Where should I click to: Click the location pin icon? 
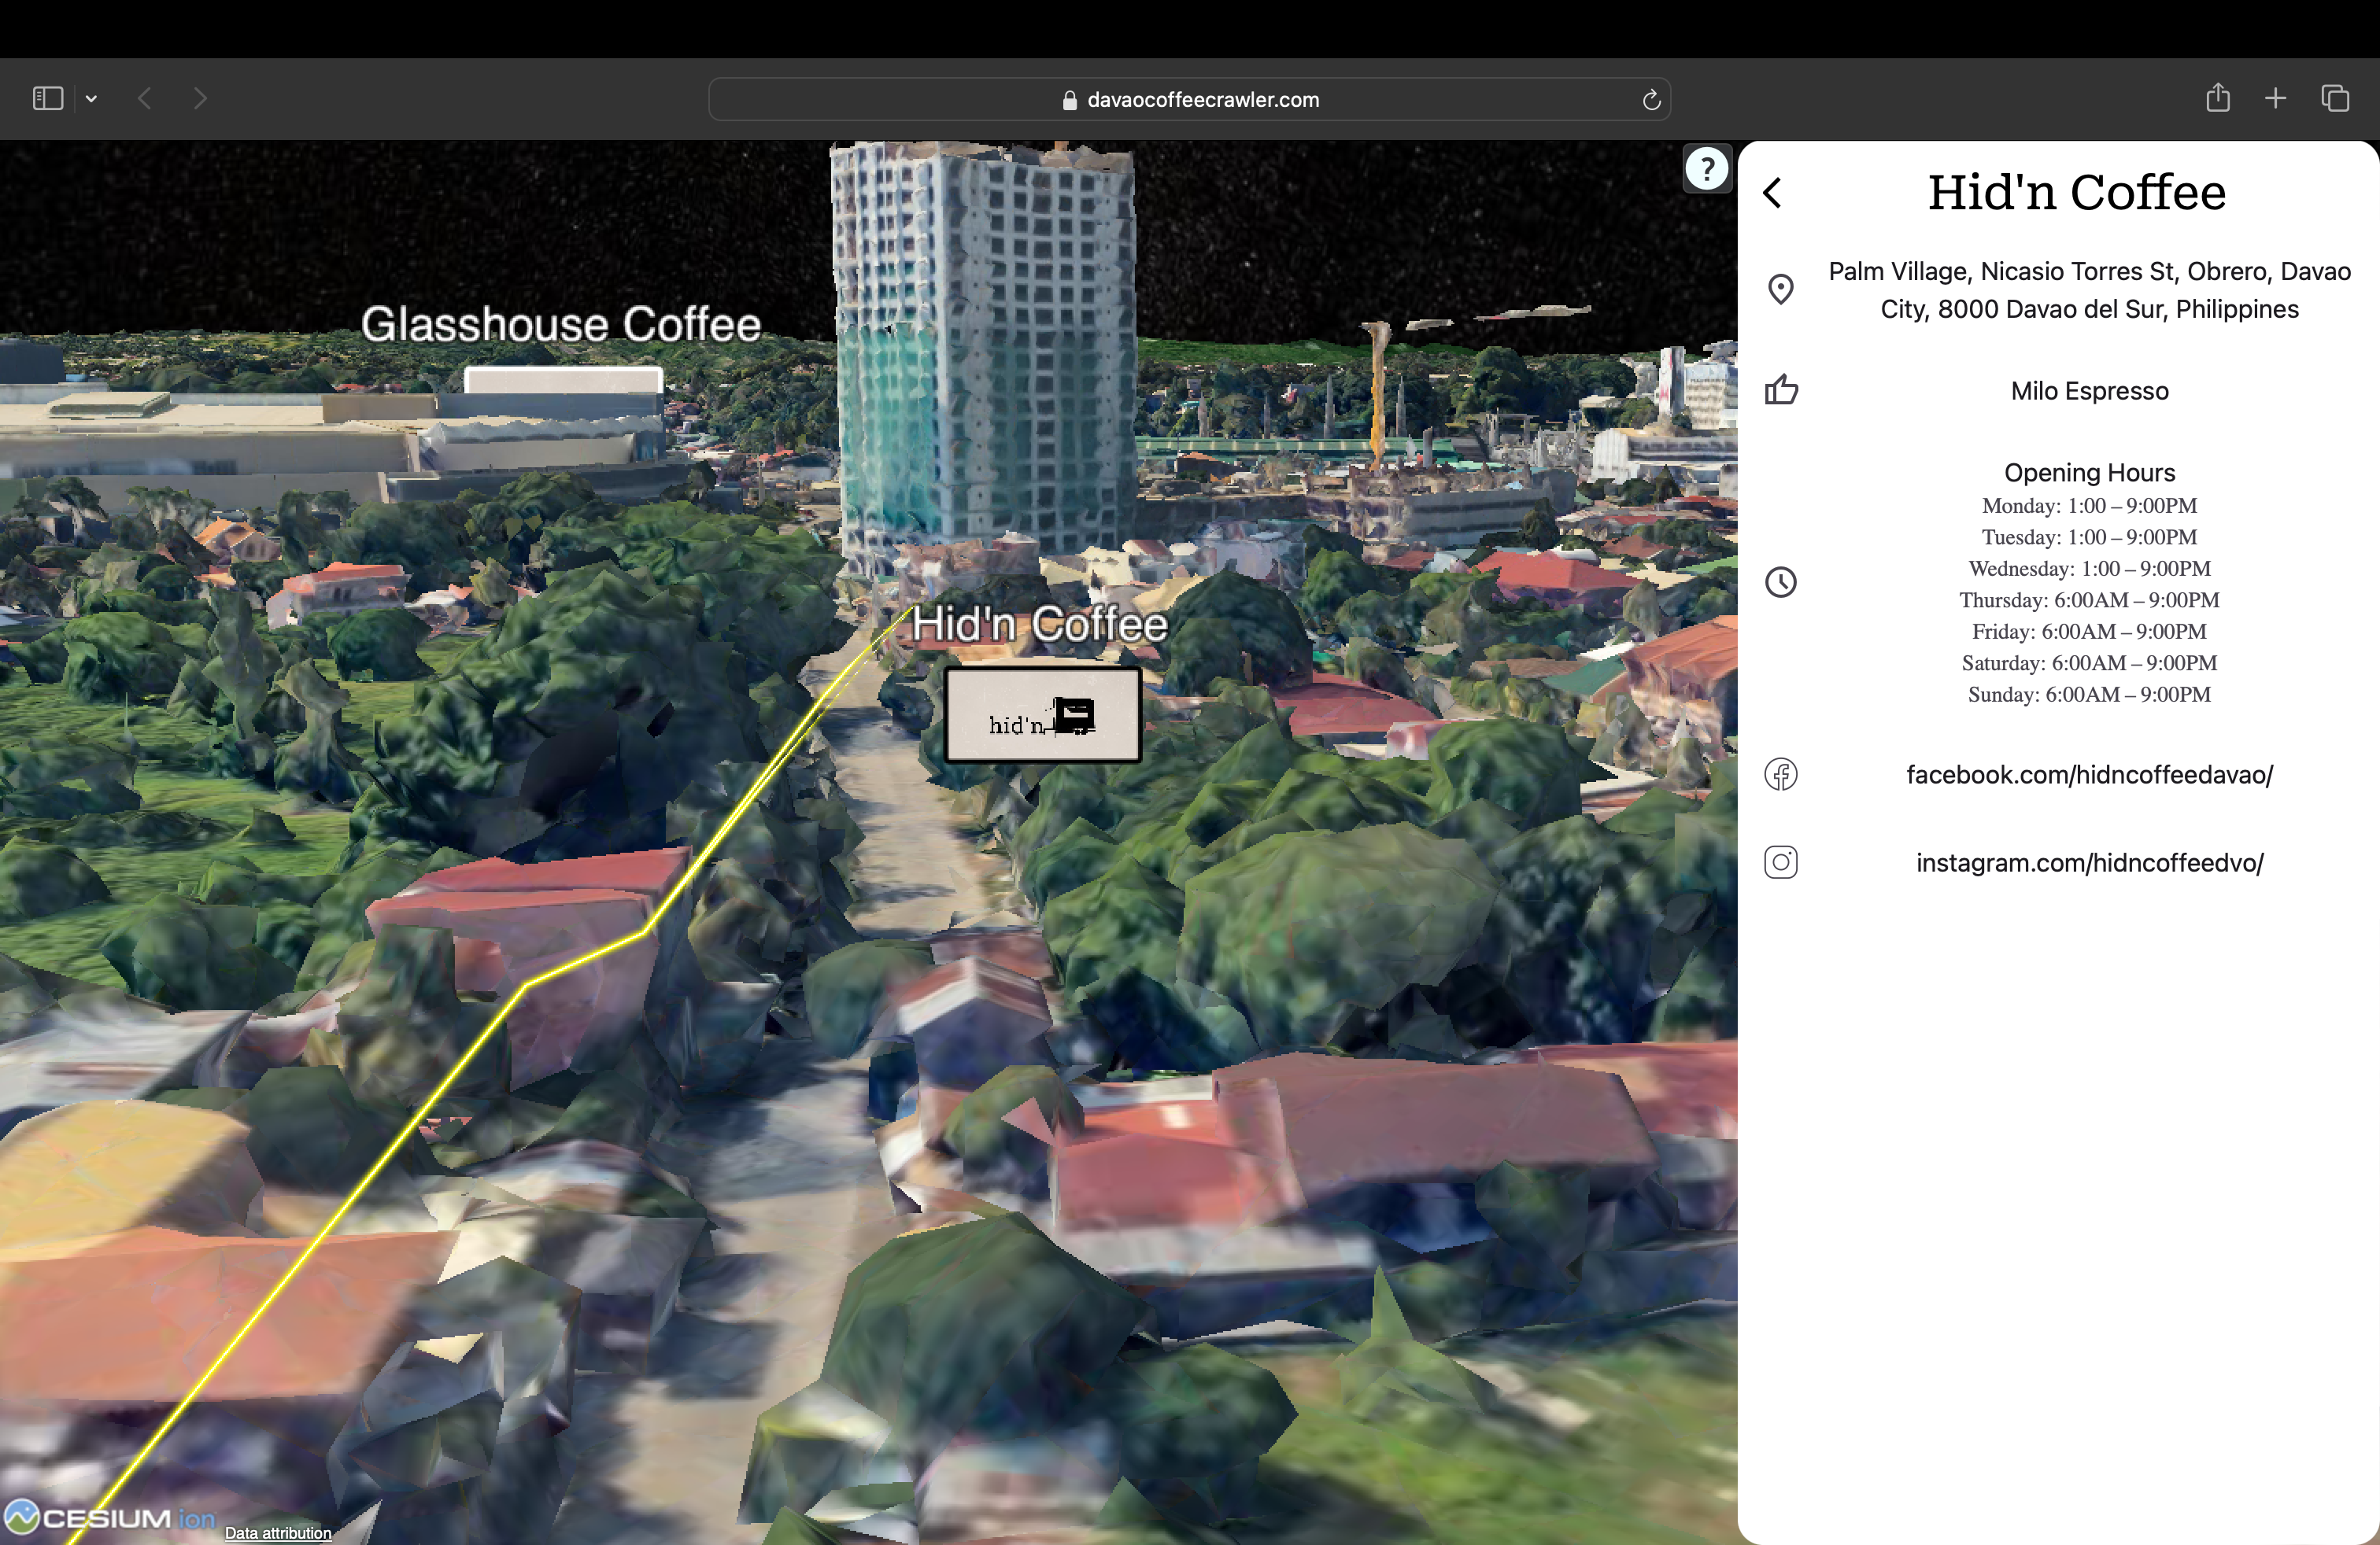point(1781,289)
